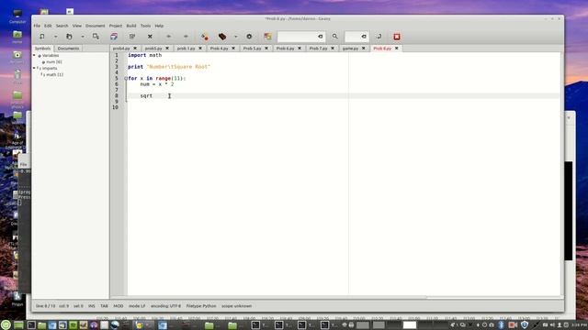
Task: Navigate forward with the toolbar forward arrow
Action: 186,37
